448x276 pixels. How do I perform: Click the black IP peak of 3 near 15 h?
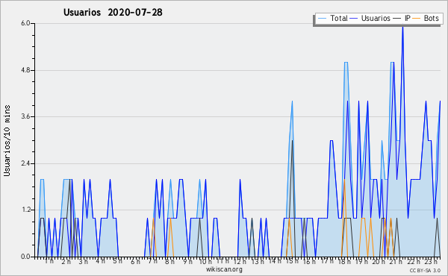292,140
